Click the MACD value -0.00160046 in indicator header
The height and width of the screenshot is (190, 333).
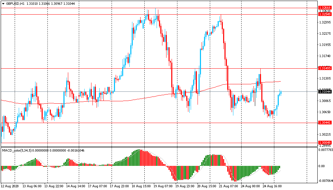click(76, 151)
